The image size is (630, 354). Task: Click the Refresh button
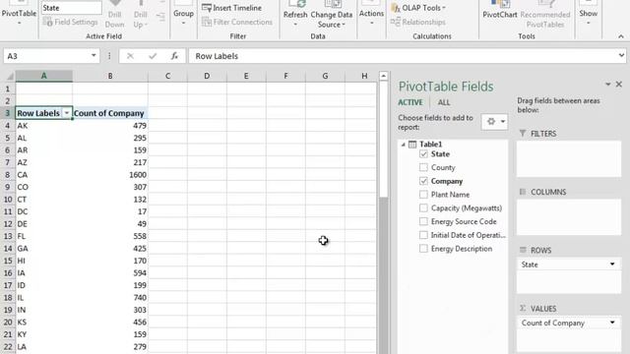coord(295,15)
